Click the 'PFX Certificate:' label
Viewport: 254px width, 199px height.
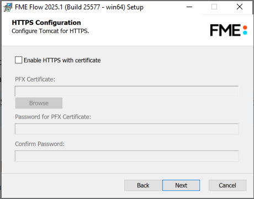[x=35, y=79]
